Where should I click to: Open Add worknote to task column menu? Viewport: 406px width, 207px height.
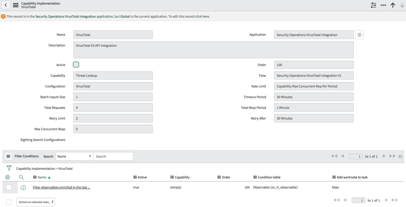tap(334, 177)
